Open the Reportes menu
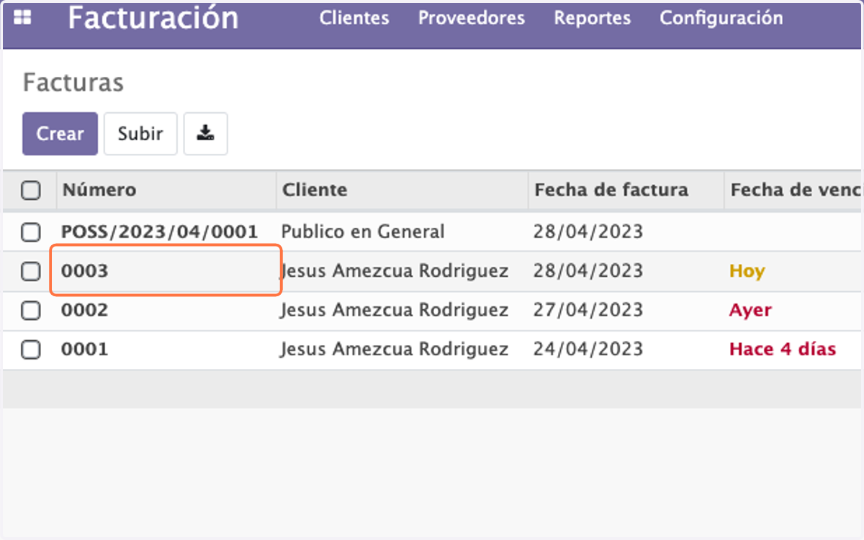The height and width of the screenshot is (540, 864). coord(592,18)
